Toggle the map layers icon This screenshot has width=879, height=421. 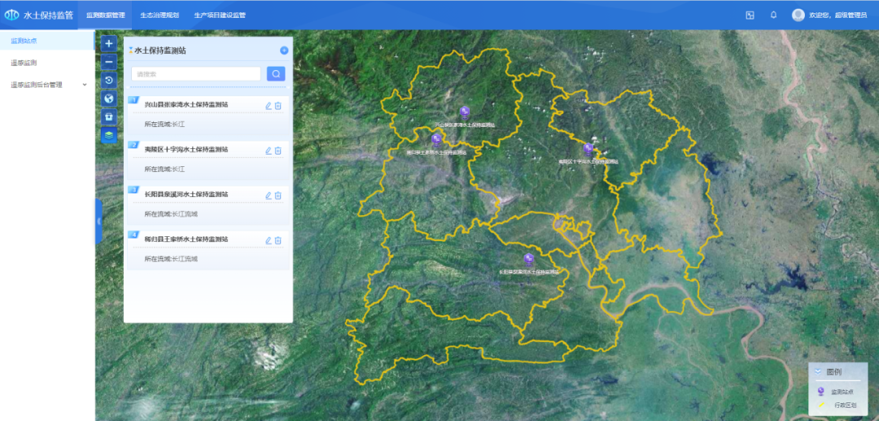pyautogui.click(x=109, y=135)
